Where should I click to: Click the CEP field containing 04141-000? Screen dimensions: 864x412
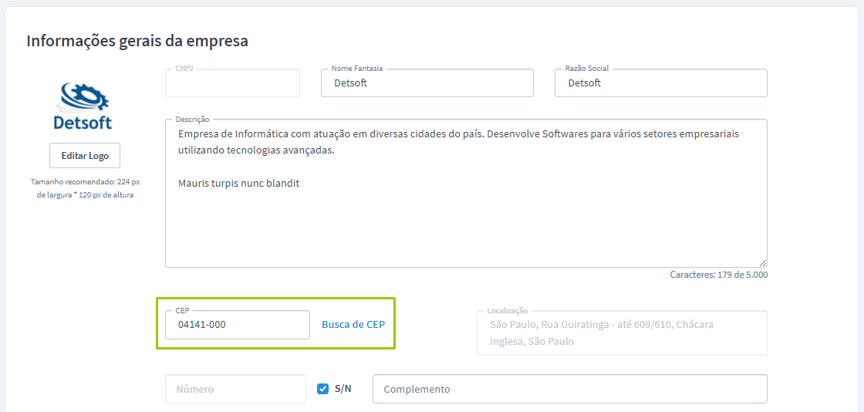(x=238, y=325)
